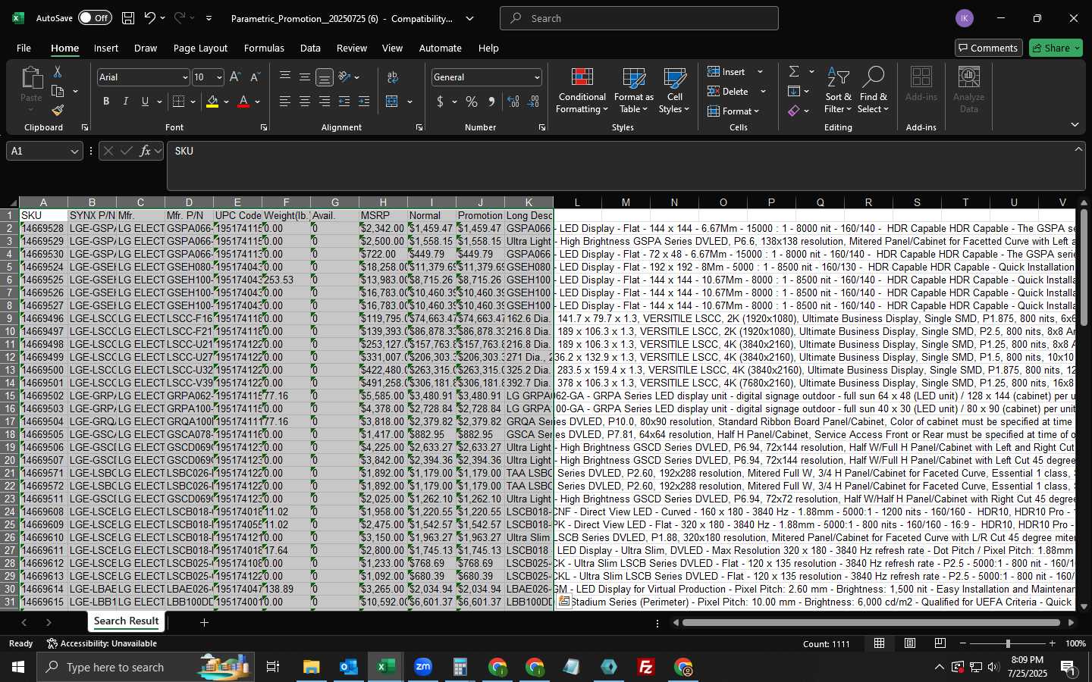Toggle Italic formatting
The height and width of the screenshot is (682, 1092).
[x=126, y=102]
